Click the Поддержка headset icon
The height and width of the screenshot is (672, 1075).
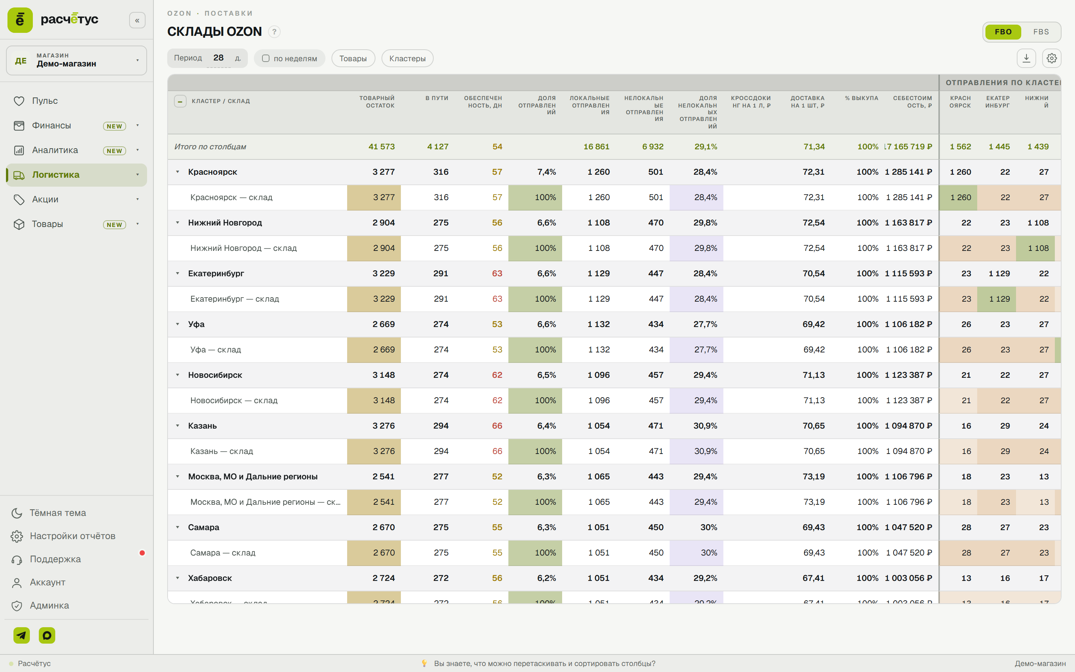click(17, 559)
